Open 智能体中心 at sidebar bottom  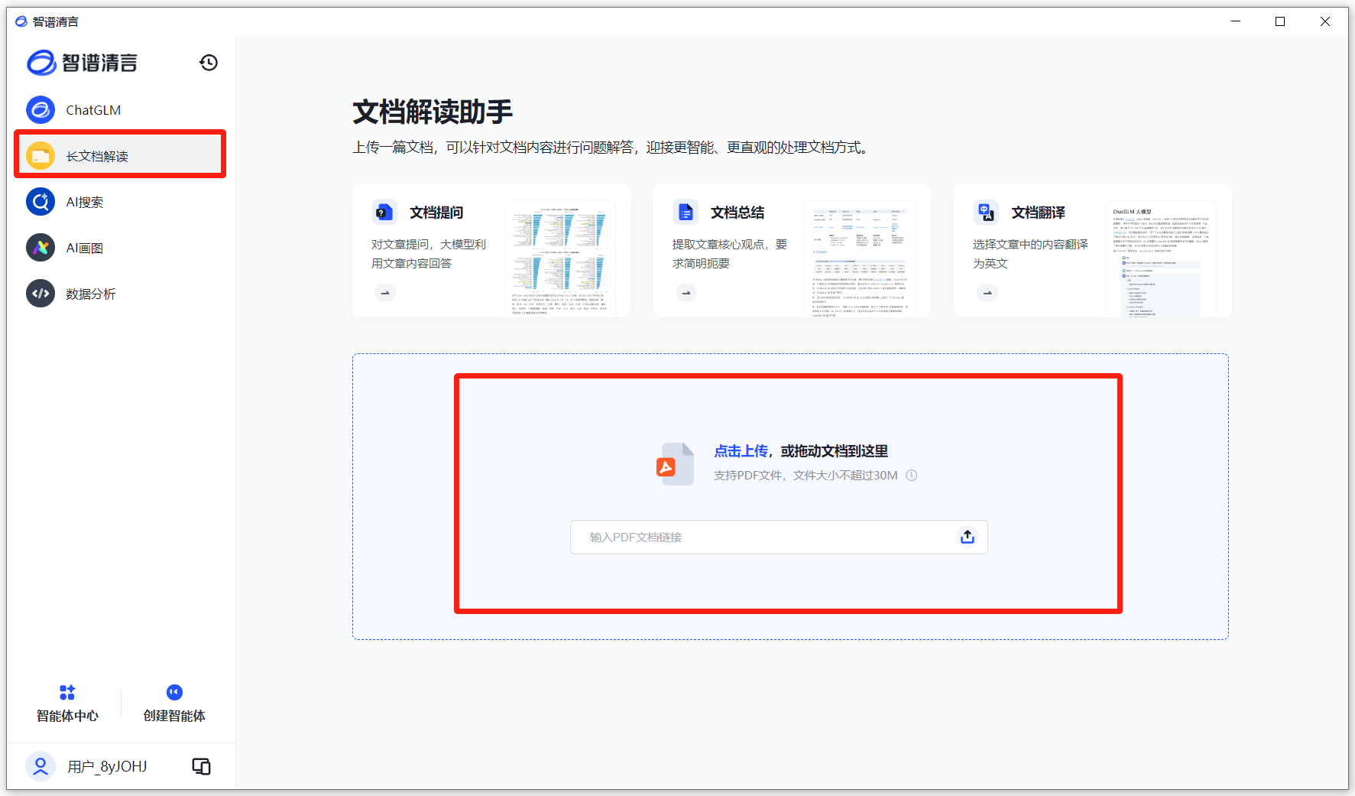[67, 703]
